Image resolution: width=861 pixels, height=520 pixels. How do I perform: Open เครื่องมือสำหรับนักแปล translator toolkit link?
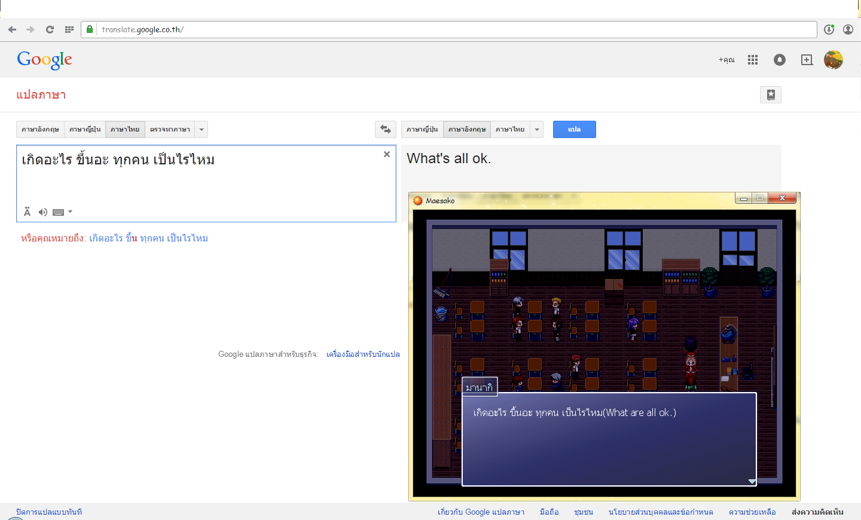363,354
